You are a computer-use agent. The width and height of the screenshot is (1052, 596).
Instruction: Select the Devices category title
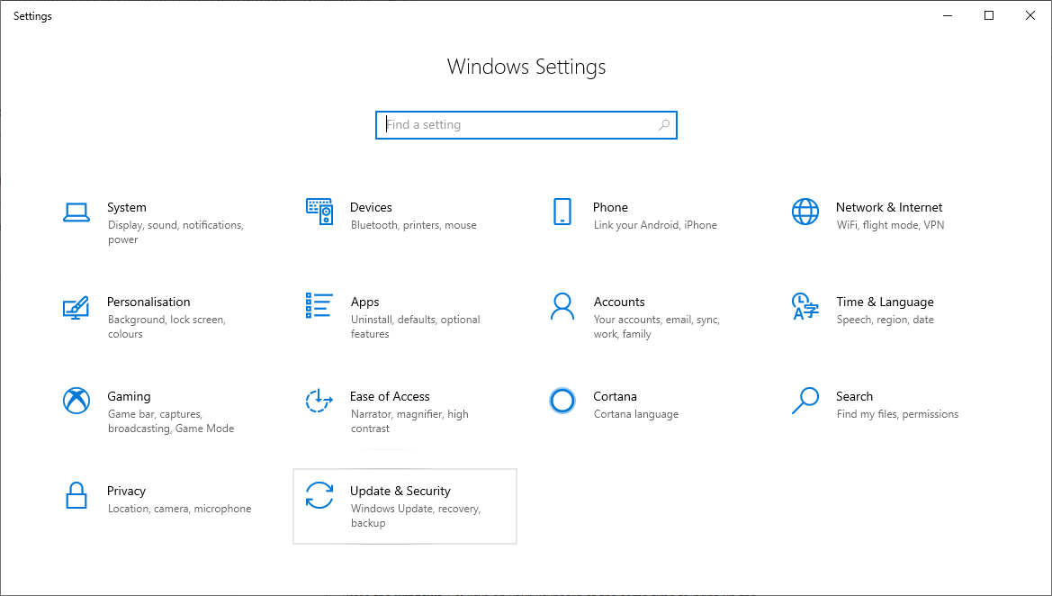tap(371, 207)
